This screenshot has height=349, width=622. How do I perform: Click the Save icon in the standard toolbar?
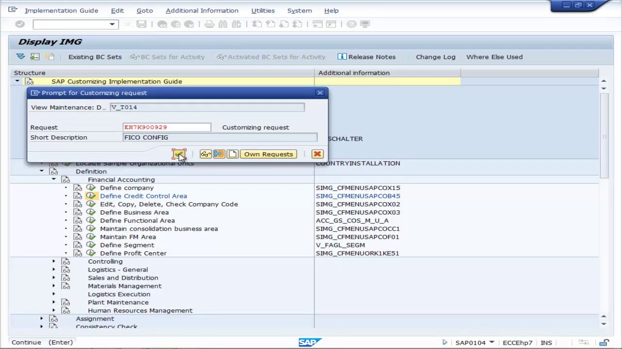141,24
